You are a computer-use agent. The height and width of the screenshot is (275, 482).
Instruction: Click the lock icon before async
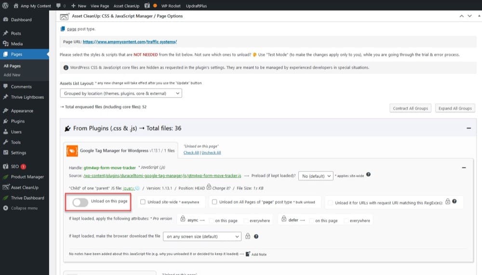pyautogui.click(x=183, y=219)
